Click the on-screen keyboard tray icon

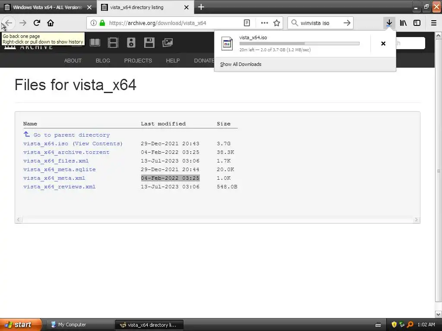pos(378,325)
